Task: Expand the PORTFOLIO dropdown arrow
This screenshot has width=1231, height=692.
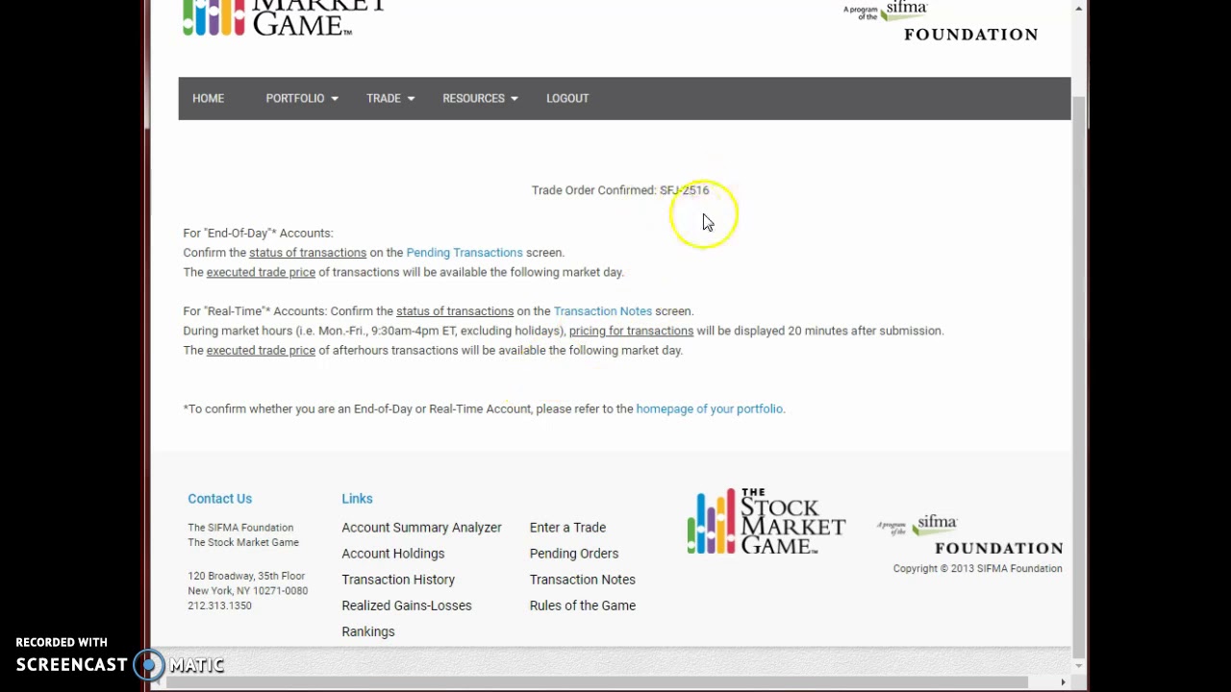Action: 335,99
